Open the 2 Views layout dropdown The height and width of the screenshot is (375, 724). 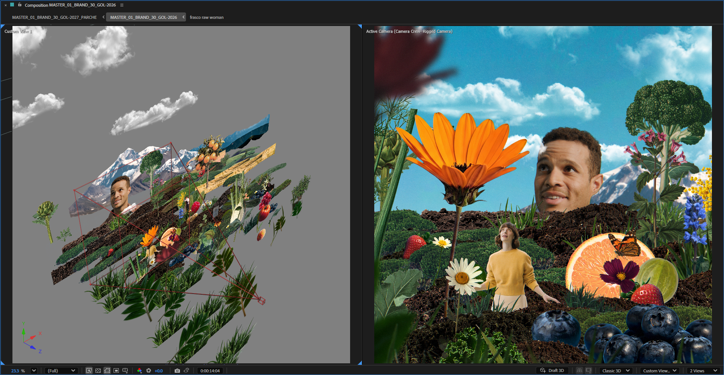tap(704, 371)
